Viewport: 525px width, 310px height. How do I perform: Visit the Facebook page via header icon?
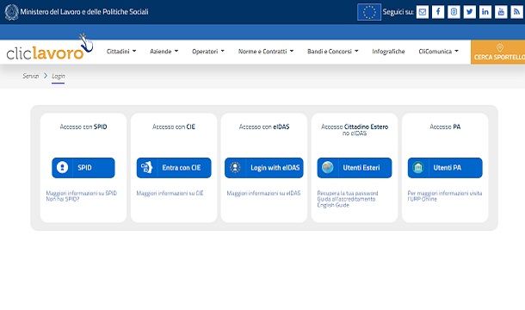coord(438,12)
